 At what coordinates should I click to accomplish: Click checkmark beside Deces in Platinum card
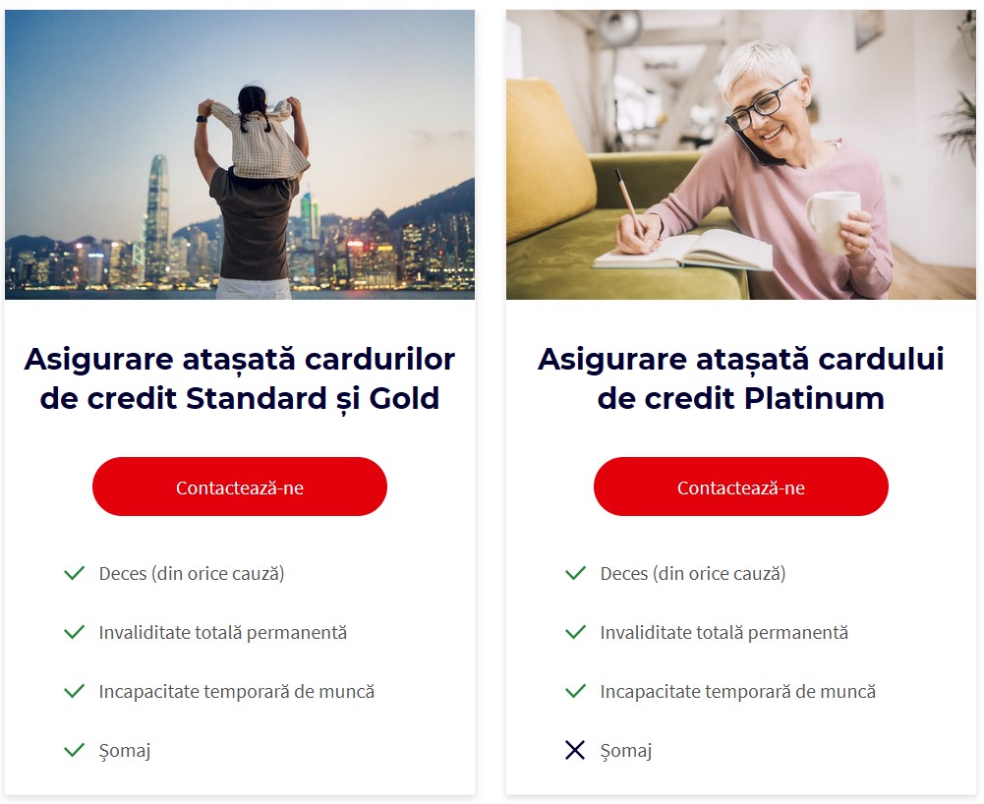click(575, 573)
